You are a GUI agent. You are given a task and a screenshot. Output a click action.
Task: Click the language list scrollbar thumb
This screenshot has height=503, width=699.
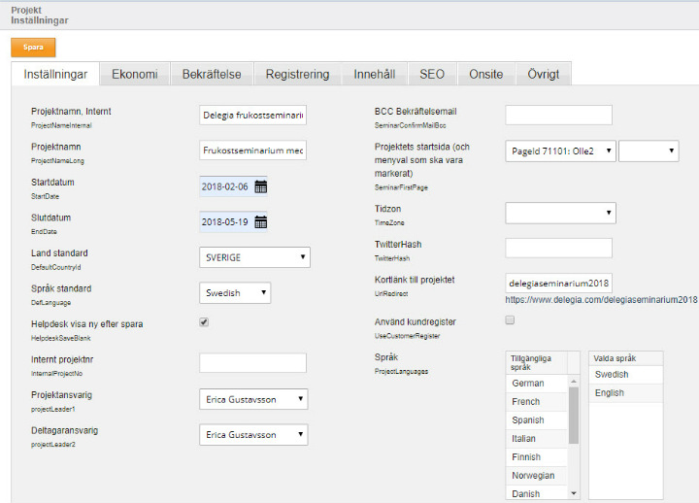tap(574, 416)
